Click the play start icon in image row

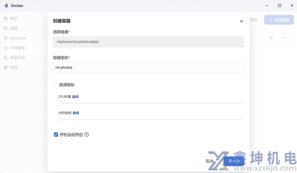271,38
